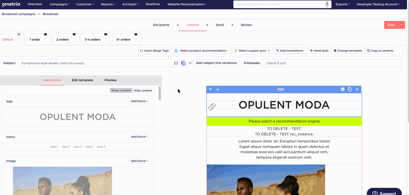Click the Lorem ipsum text block in email
Screen dimensions: 409x195
tap(284, 149)
